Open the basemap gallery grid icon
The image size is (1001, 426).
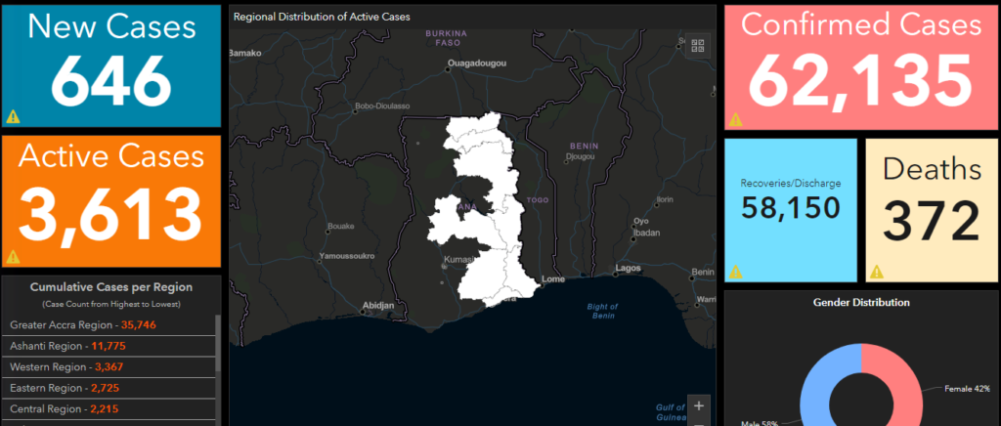(698, 46)
